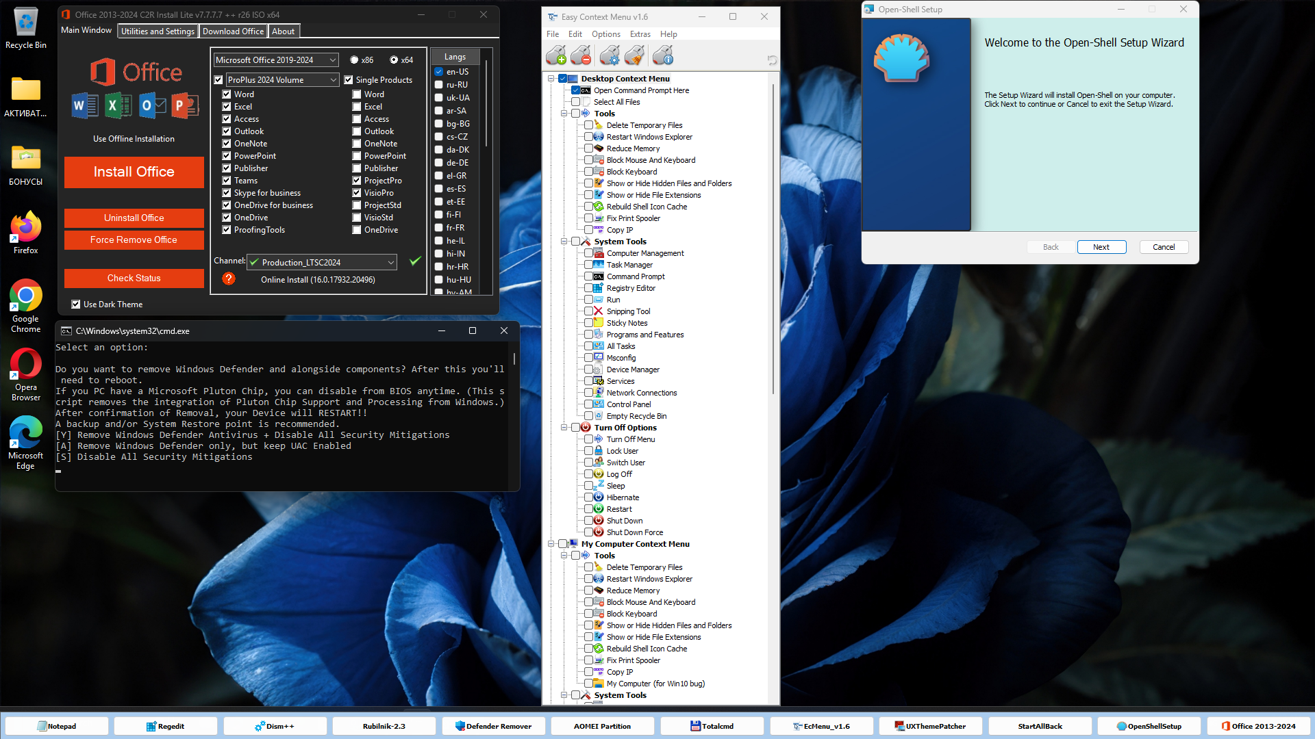Click the orange question mark help icon

(x=229, y=279)
